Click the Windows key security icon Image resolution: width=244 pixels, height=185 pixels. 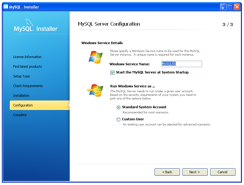point(95,90)
